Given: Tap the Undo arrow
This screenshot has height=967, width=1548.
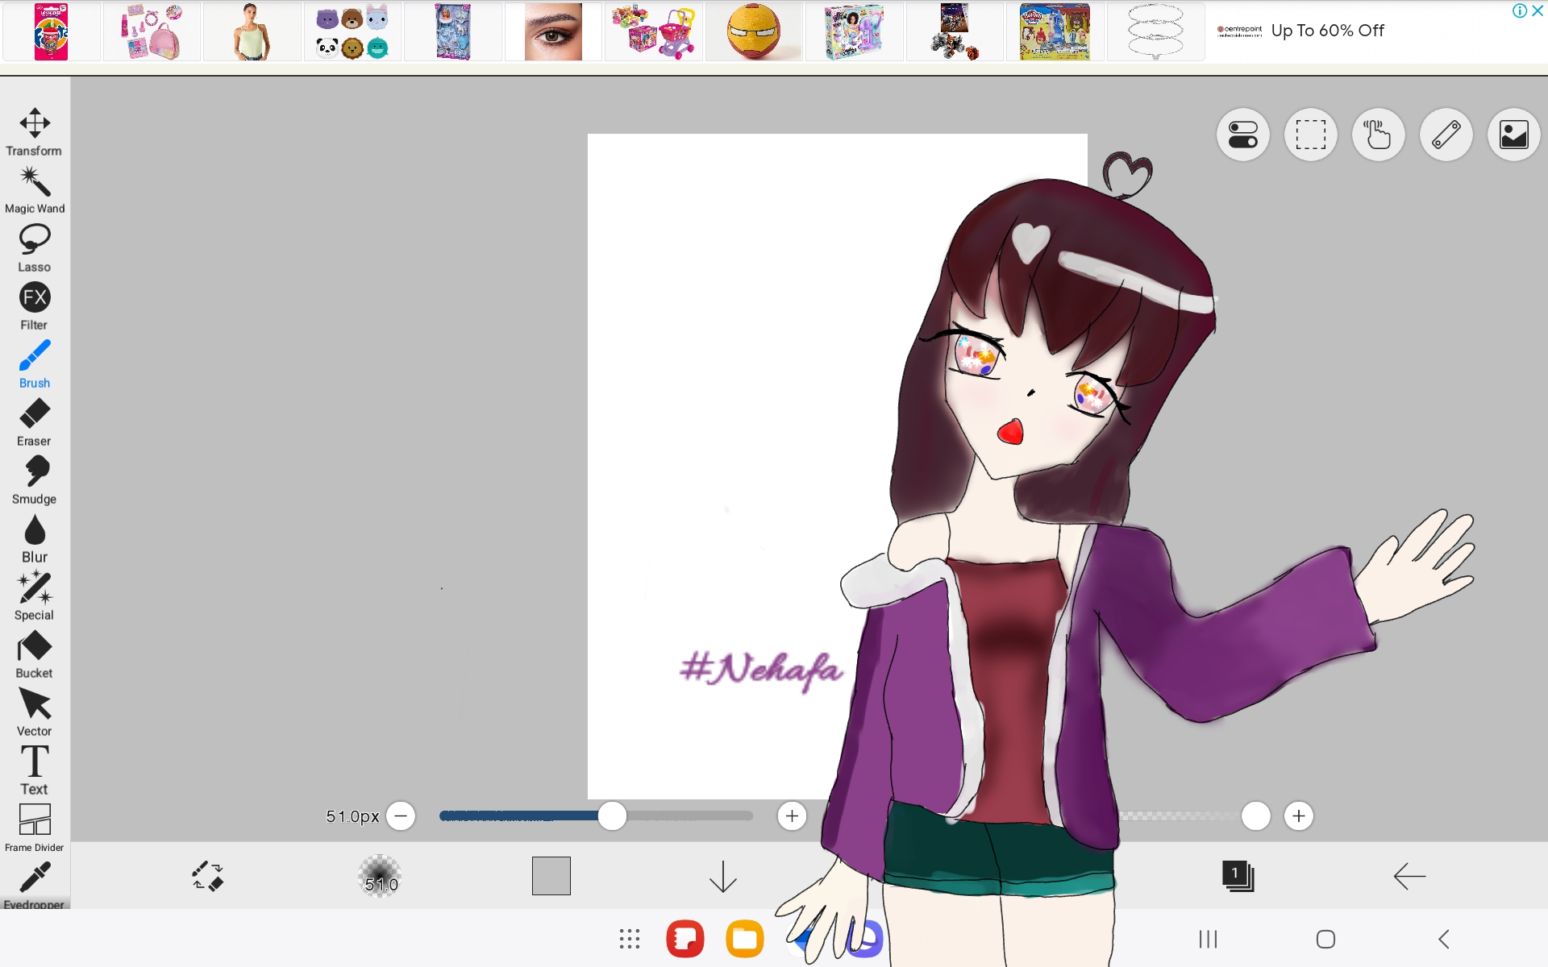Looking at the screenshot, I should (x=1409, y=876).
